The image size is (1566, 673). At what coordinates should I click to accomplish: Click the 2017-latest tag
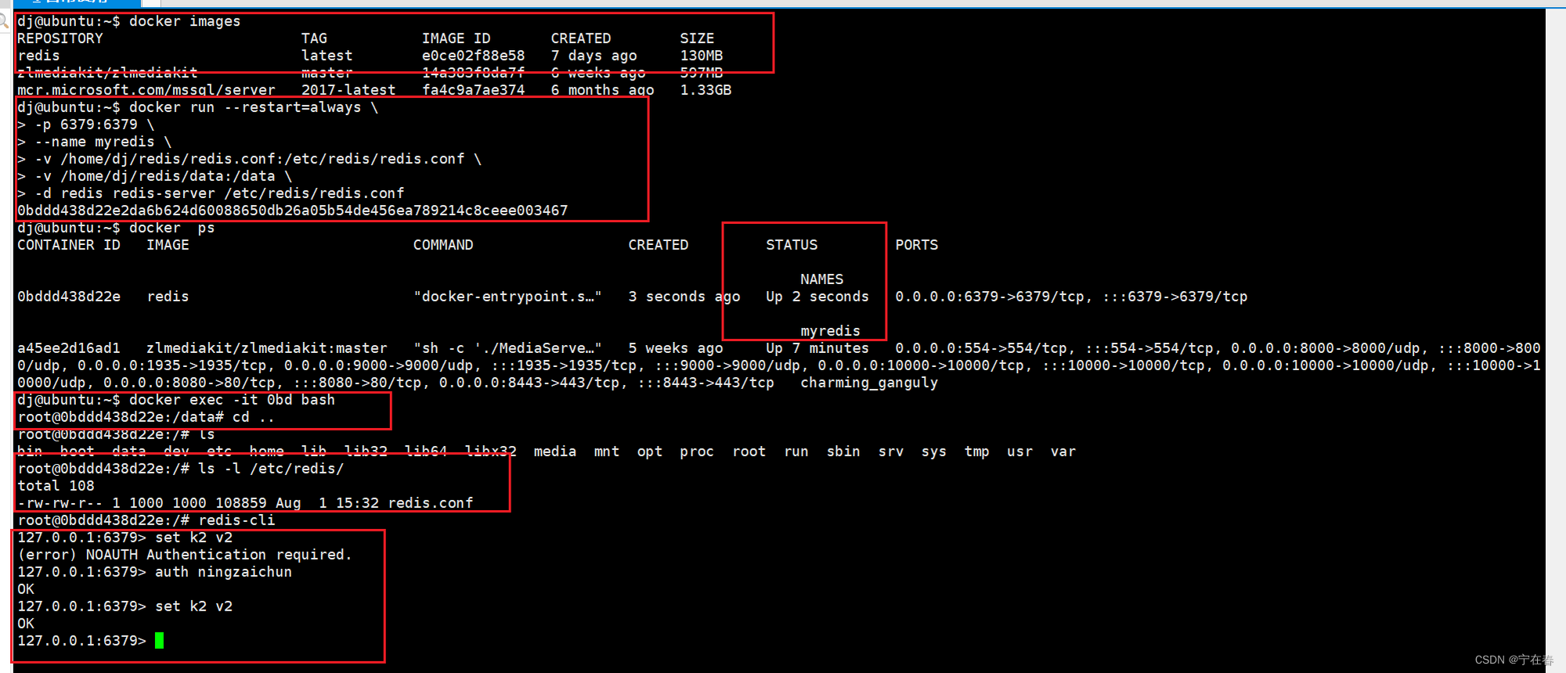click(x=348, y=90)
